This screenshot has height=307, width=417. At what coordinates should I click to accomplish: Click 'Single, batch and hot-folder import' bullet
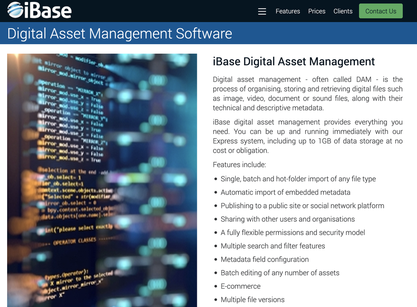pyautogui.click(x=298, y=179)
